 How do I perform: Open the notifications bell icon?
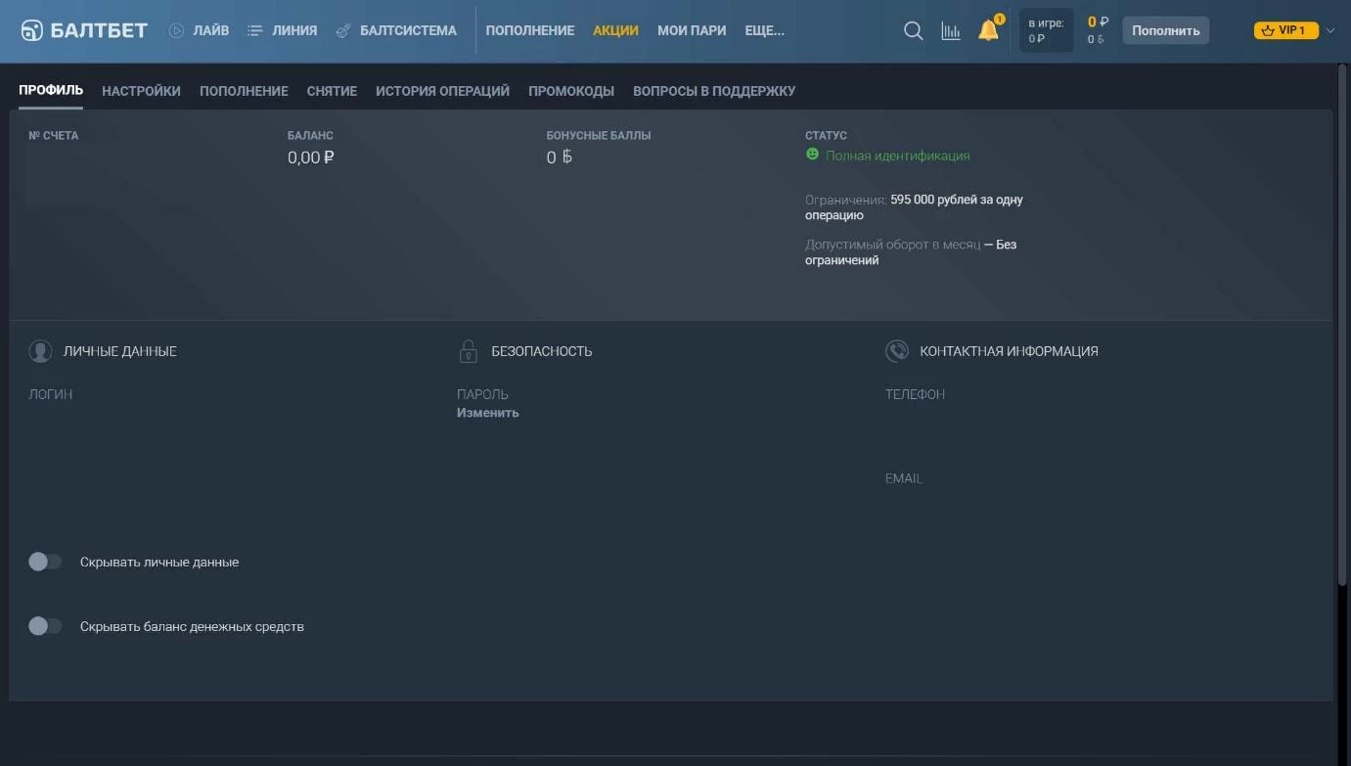[989, 30]
